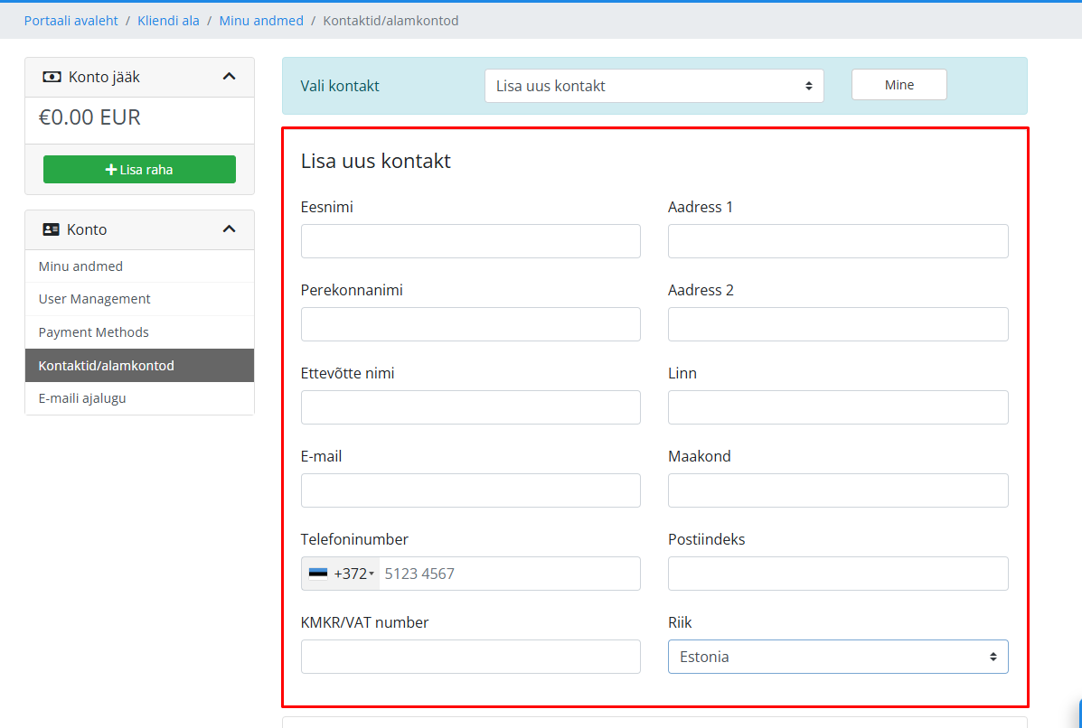This screenshot has width=1082, height=728.
Task: Click the Mine button
Action: click(899, 85)
